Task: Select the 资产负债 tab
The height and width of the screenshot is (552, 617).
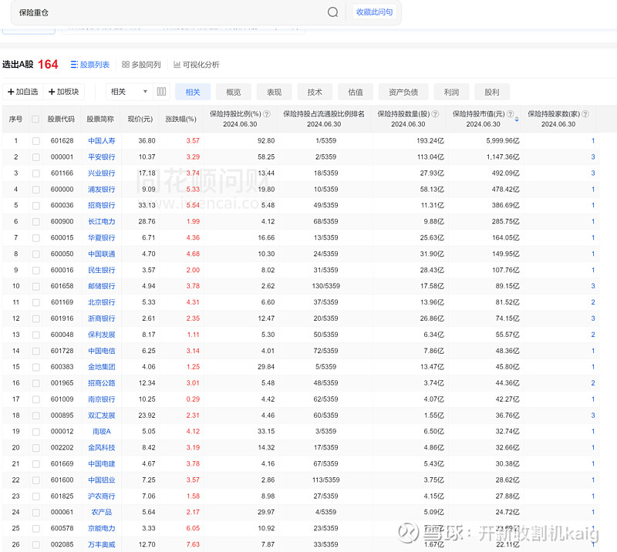Action: tap(403, 92)
